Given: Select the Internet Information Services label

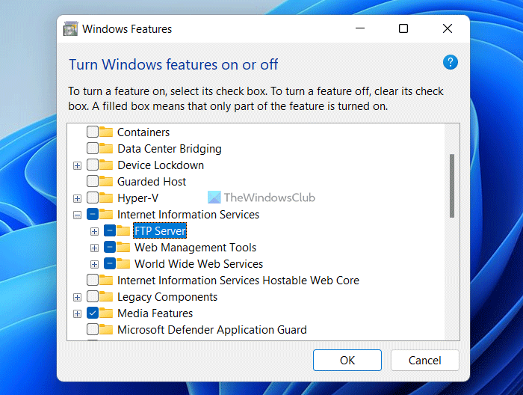Looking at the screenshot, I should (188, 215).
